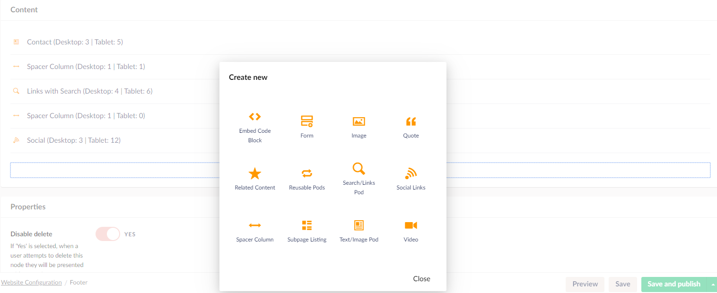The width and height of the screenshot is (717, 293).
Task: Pick the Search/Links Pod magnifier icon
Action: pyautogui.click(x=359, y=169)
